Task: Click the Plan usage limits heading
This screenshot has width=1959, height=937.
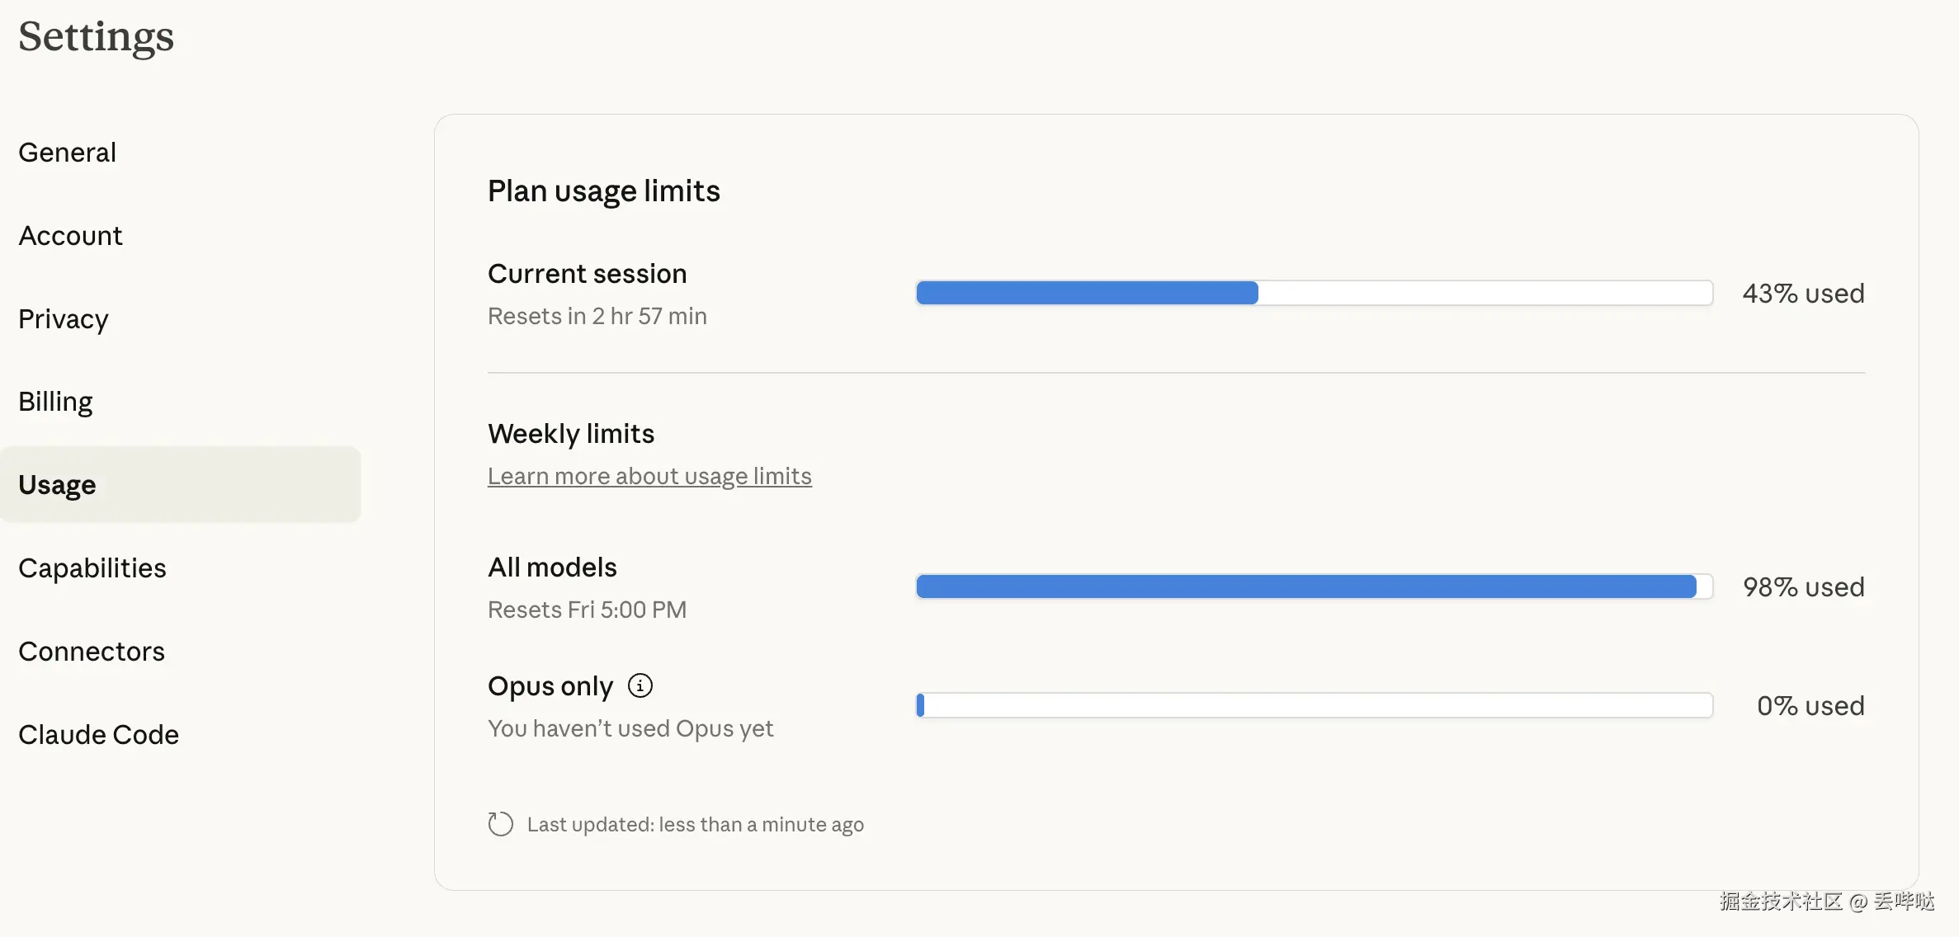Action: click(x=603, y=191)
